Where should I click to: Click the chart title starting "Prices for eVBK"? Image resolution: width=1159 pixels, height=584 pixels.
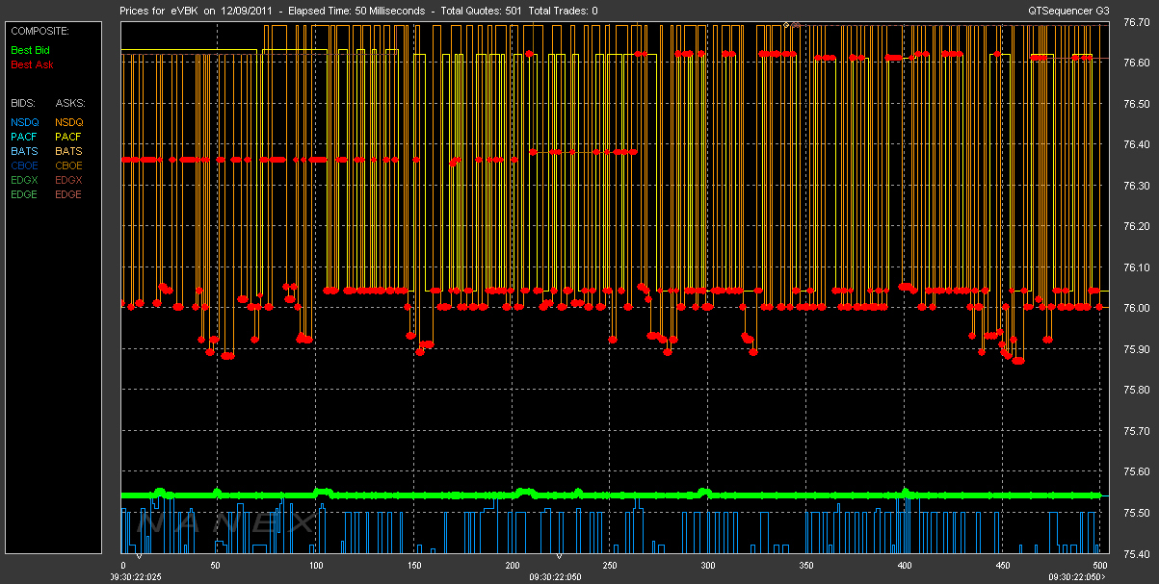[x=359, y=11]
